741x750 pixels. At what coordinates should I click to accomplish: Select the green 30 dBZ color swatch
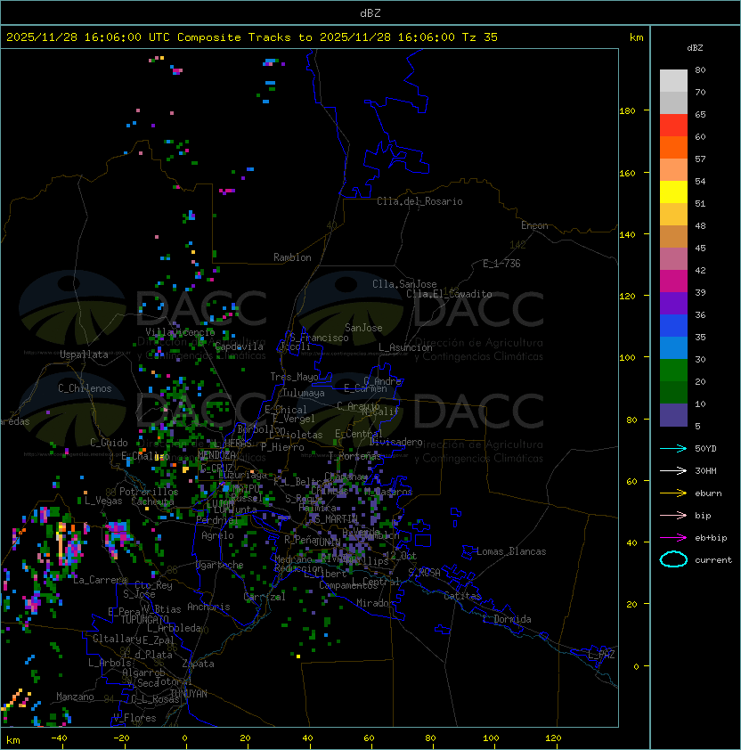673,371
